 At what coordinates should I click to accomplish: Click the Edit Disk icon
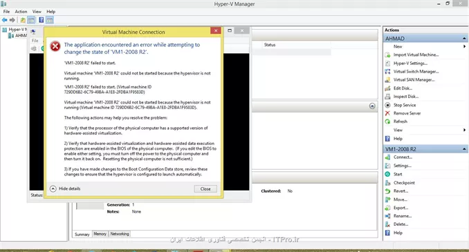(x=387, y=88)
